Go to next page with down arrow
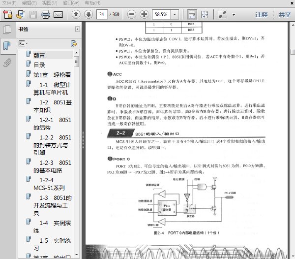The width and height of the screenshot is (295, 259). click(88, 14)
